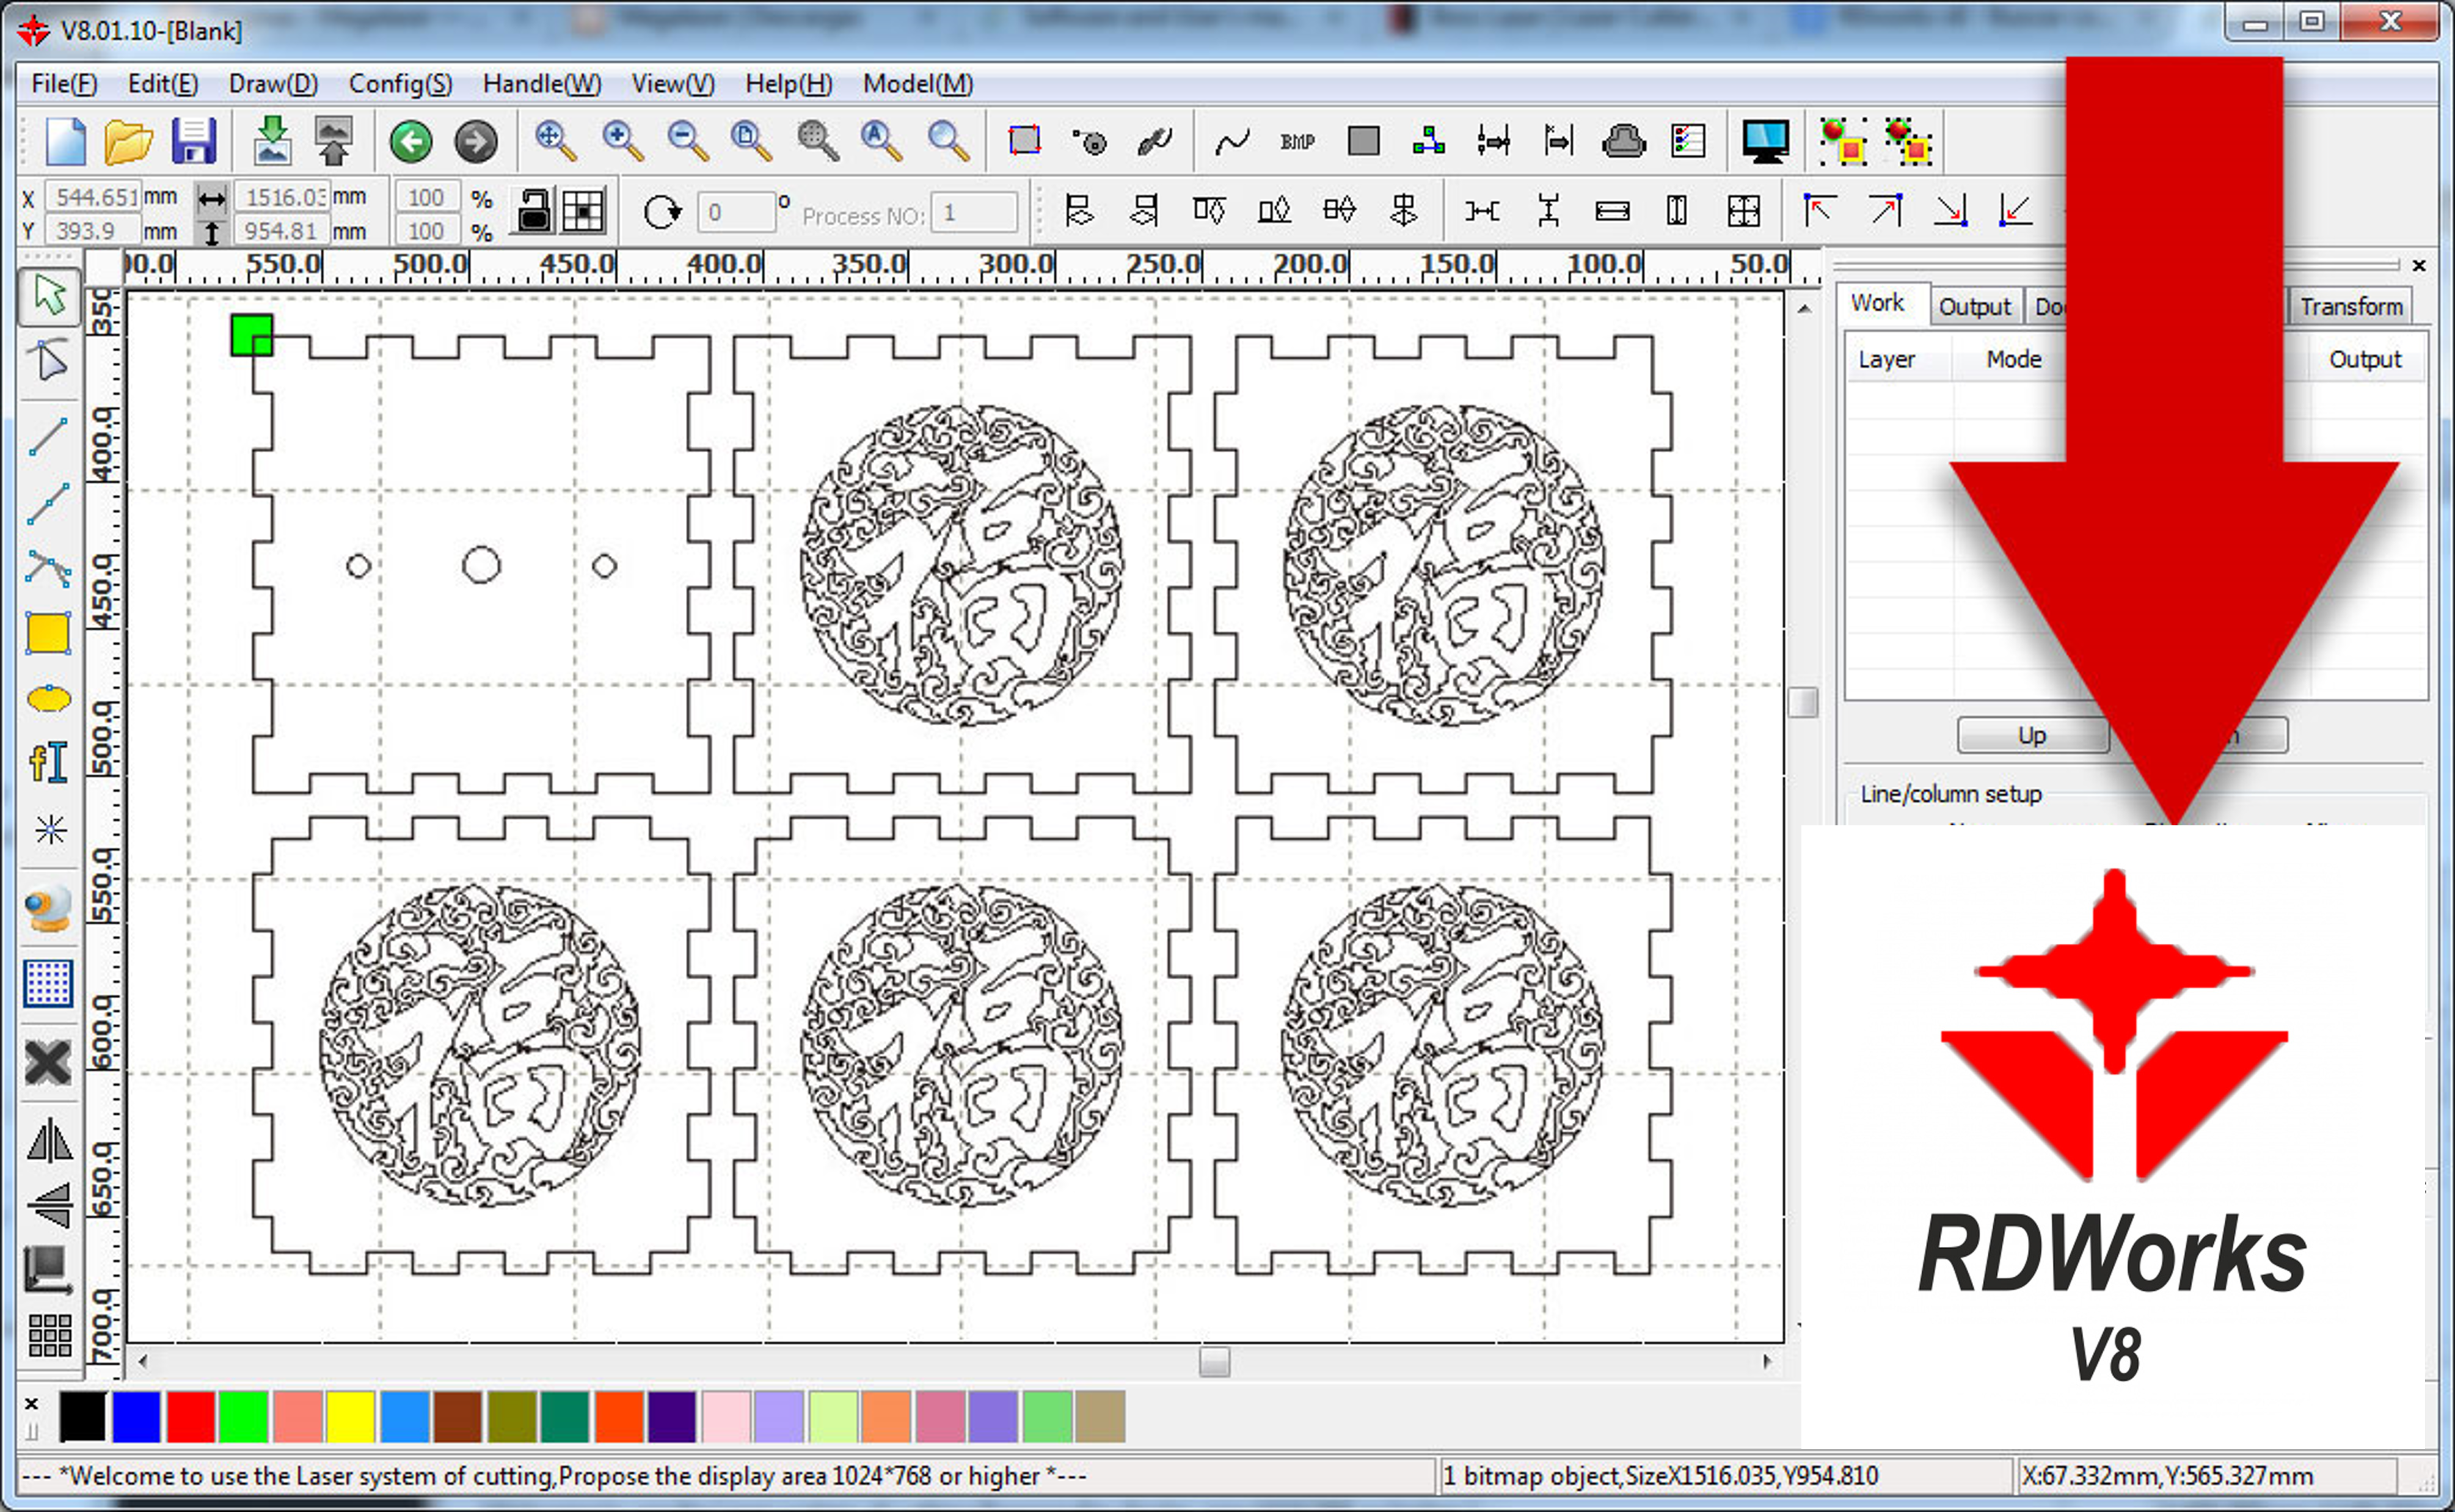This screenshot has width=2455, height=1512.
Task: Click the mirror horizontal tool
Action: pyautogui.click(x=48, y=1141)
